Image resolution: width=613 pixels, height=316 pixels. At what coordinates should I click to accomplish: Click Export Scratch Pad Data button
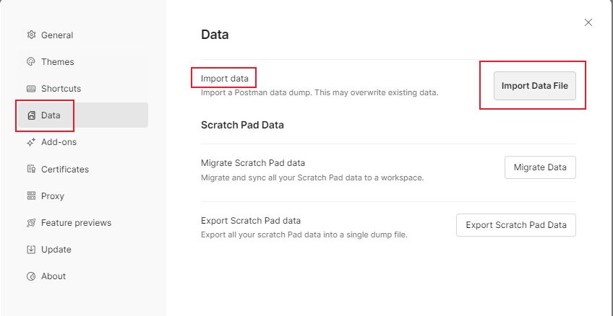click(515, 225)
